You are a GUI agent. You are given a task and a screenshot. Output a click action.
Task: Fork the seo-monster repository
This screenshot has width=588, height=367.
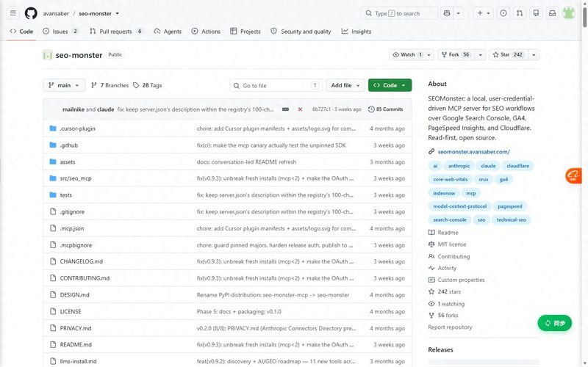click(456, 54)
